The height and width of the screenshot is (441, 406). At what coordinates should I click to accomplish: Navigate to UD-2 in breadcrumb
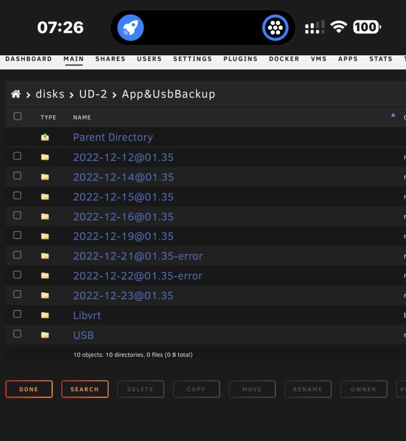click(93, 94)
